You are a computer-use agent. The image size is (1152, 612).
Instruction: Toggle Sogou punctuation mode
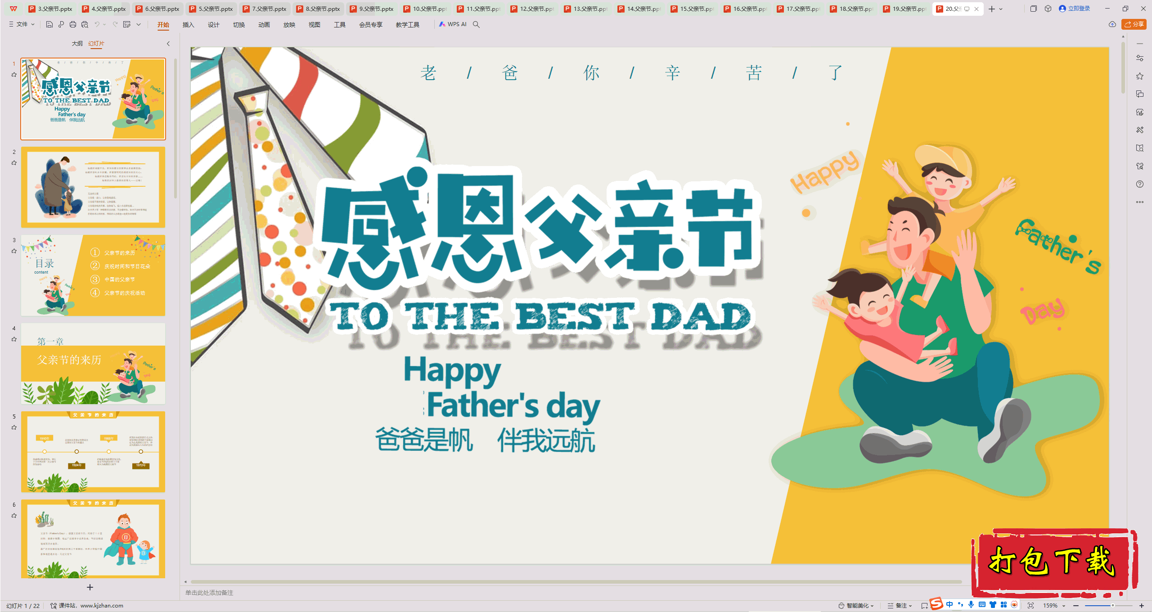pos(960,605)
